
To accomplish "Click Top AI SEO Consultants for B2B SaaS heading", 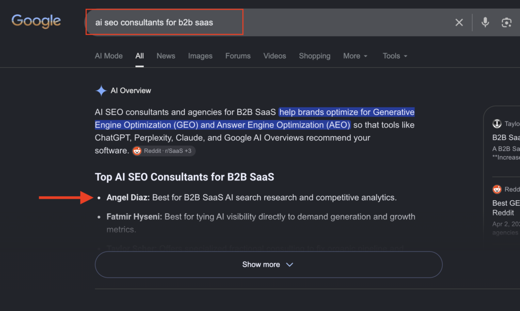I will pyautogui.click(x=184, y=177).
